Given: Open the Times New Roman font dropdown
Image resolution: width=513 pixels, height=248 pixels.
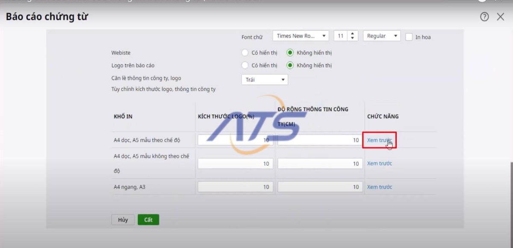Looking at the screenshot, I should pos(301,36).
